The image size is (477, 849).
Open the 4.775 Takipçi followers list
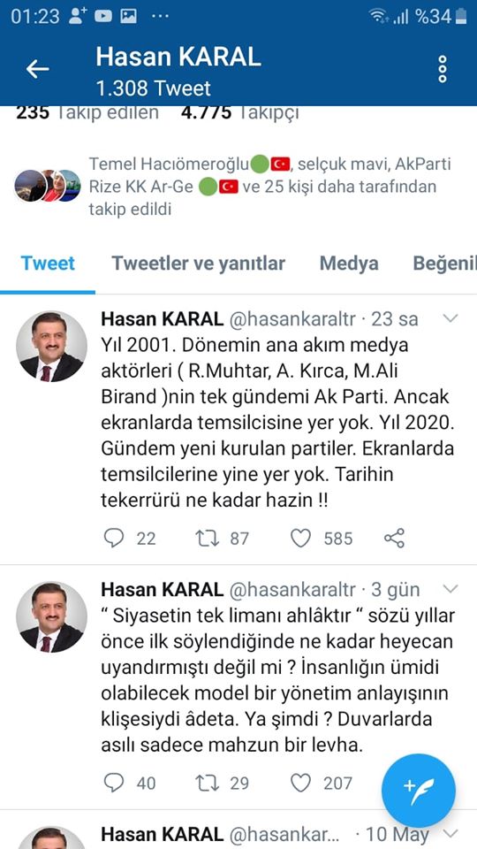click(239, 113)
